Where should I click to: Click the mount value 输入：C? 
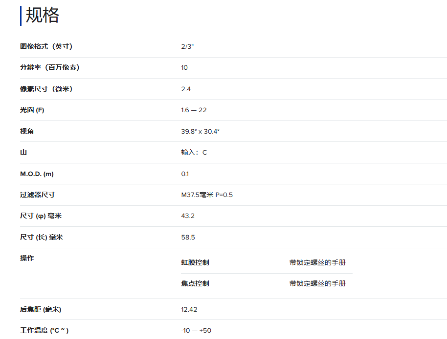pyautogui.click(x=194, y=152)
